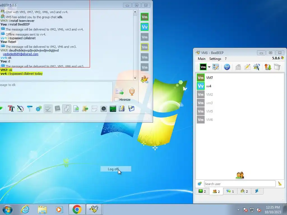Switch to the chat bubbles tab showing 1
Screen dimensions: 287x215
point(230,191)
